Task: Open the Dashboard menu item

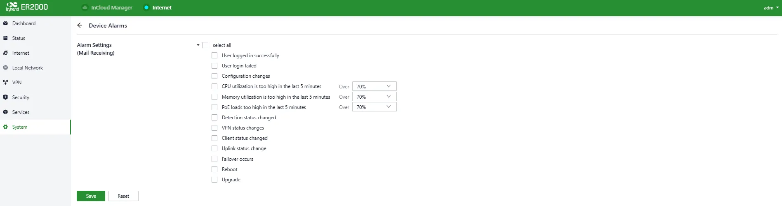Action: 35,23
